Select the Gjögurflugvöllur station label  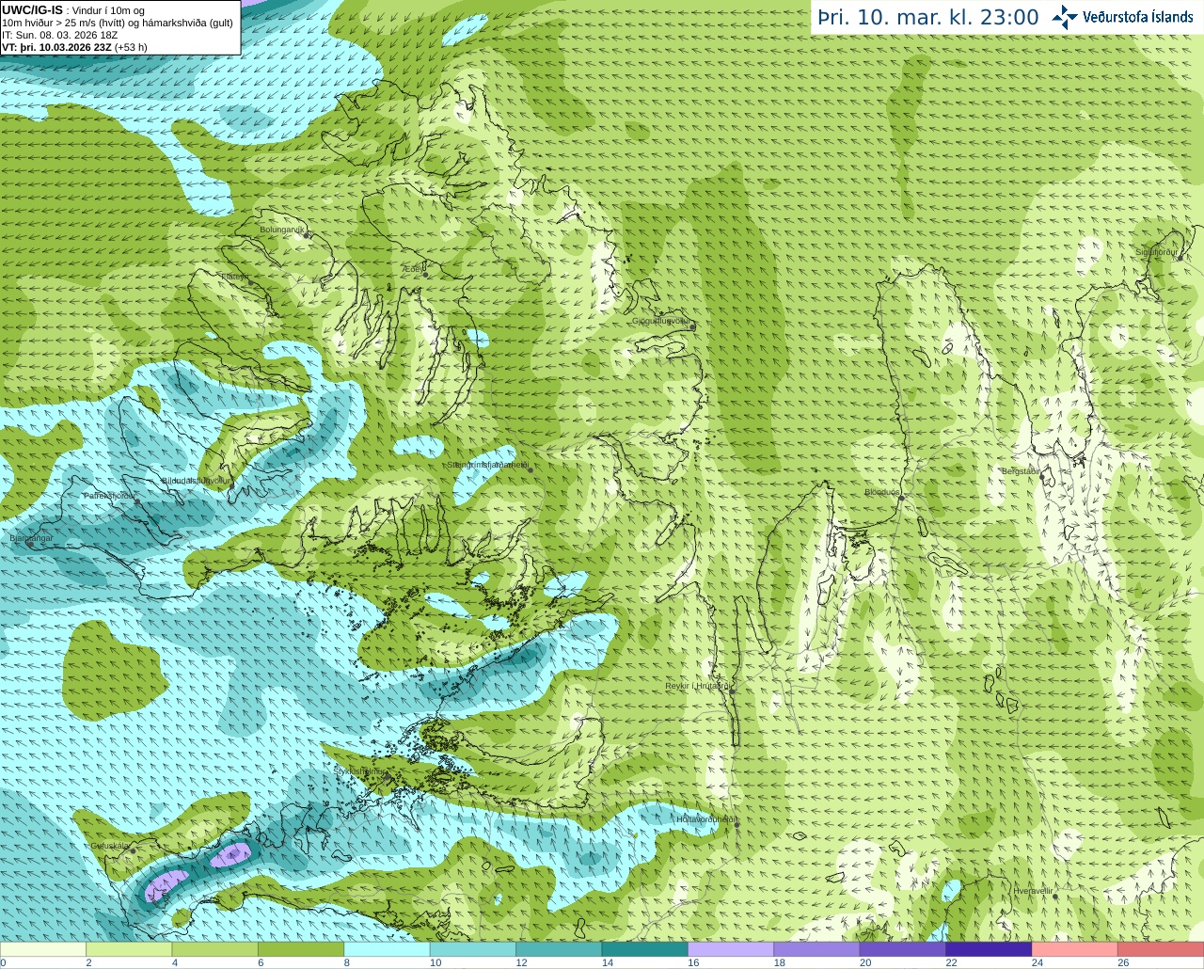(661, 321)
